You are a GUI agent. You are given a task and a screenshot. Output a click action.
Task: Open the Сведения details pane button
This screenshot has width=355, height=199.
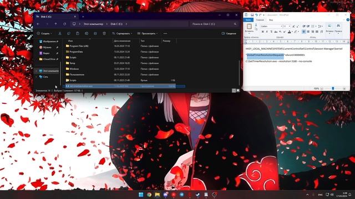(x=229, y=33)
